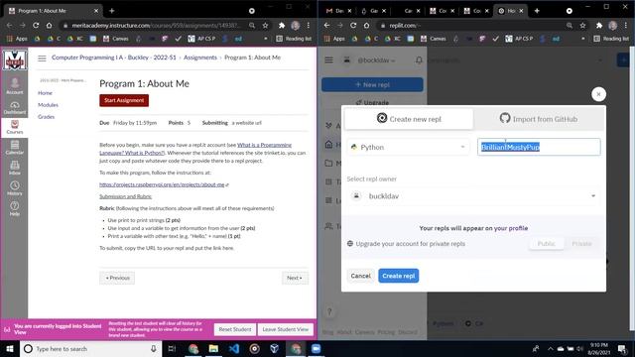Open a new tab in right browser
The height and width of the screenshot is (357, 635).
coord(537,11)
